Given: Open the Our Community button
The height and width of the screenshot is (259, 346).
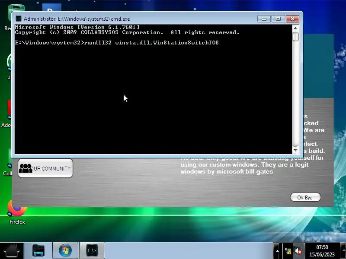Looking at the screenshot, I should click(x=45, y=168).
